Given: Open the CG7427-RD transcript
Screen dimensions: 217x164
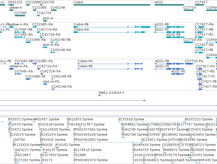Looking at the screenshot, I should [199, 47].
